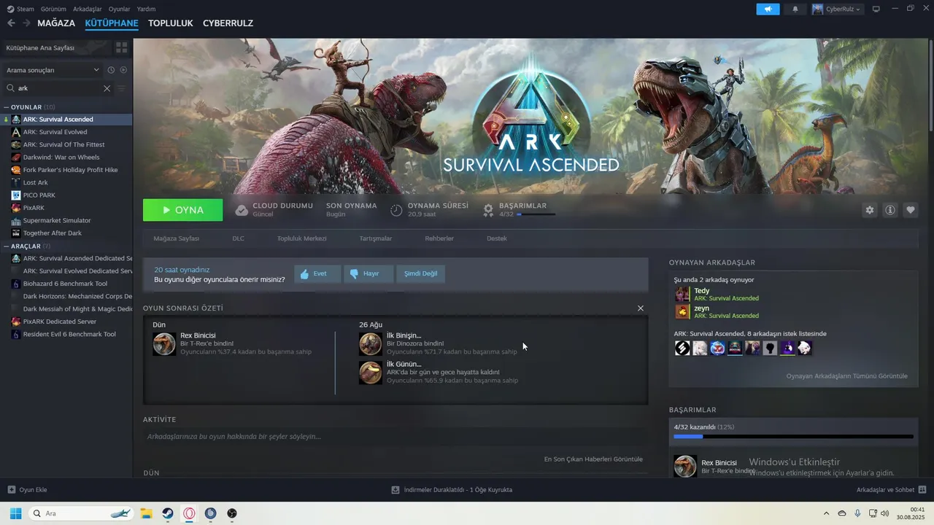Open the Arkadaşlar menu
Viewport: 934px width, 525px height.
pos(88,9)
